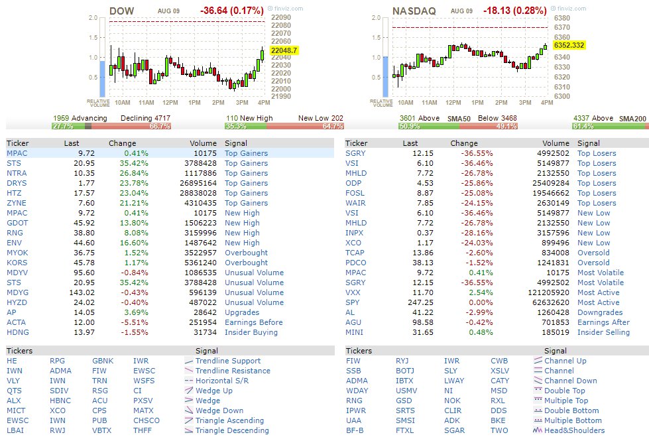Click the Multiple Bottom pattern icon
649x439 pixels.
coord(538,420)
